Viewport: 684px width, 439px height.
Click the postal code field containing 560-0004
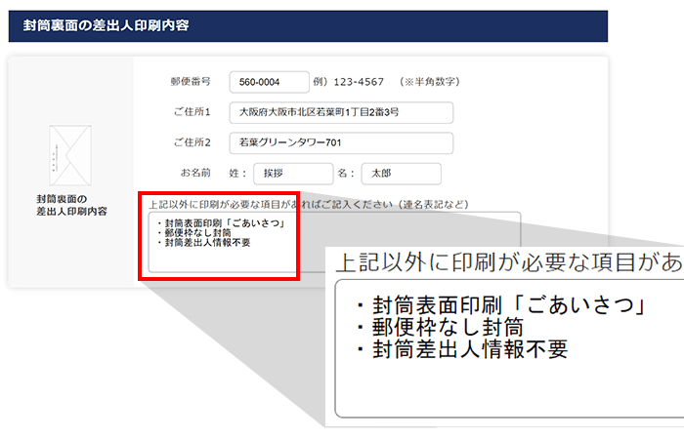(x=269, y=82)
